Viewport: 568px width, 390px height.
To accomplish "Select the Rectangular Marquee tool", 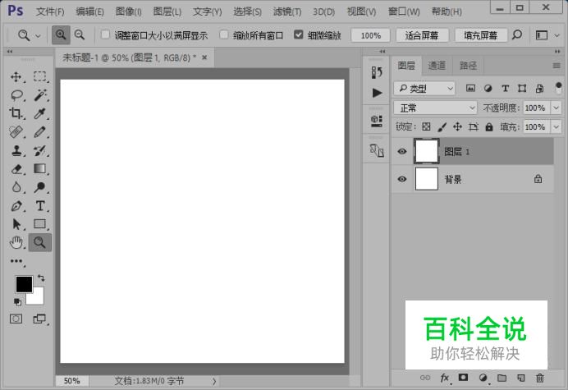I will click(40, 77).
